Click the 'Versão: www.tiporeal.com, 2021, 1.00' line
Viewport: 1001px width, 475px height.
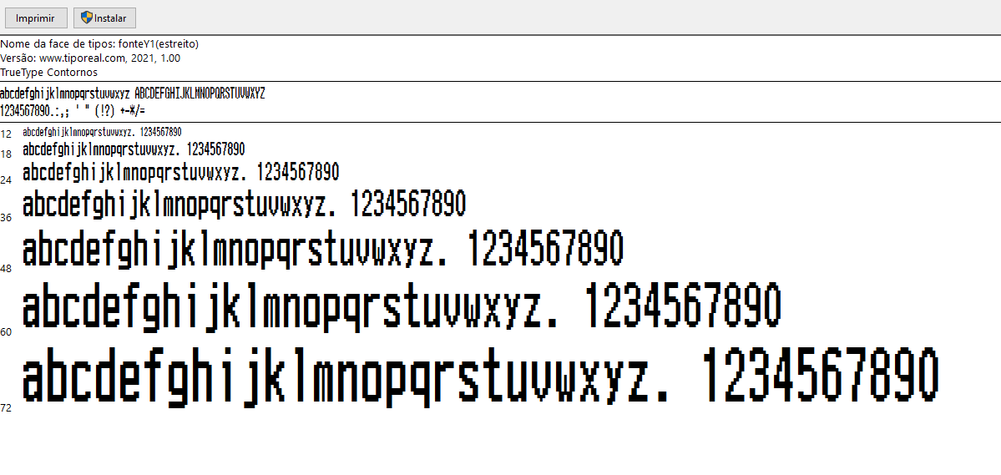point(91,58)
